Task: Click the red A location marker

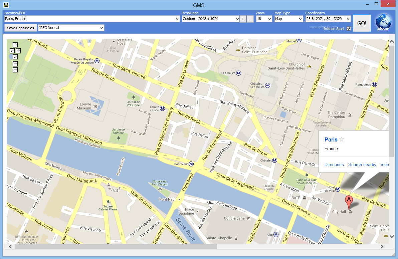Action: point(349,202)
